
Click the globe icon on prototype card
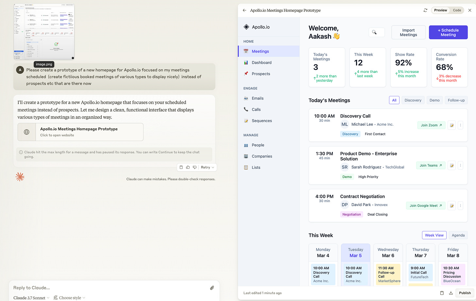(26, 132)
